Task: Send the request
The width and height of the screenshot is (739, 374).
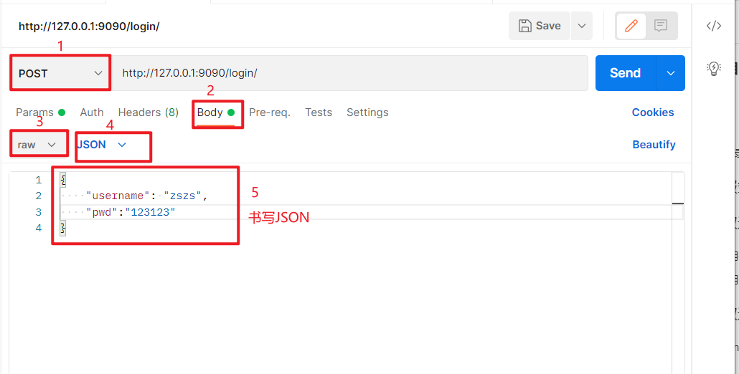Action: pyautogui.click(x=626, y=73)
